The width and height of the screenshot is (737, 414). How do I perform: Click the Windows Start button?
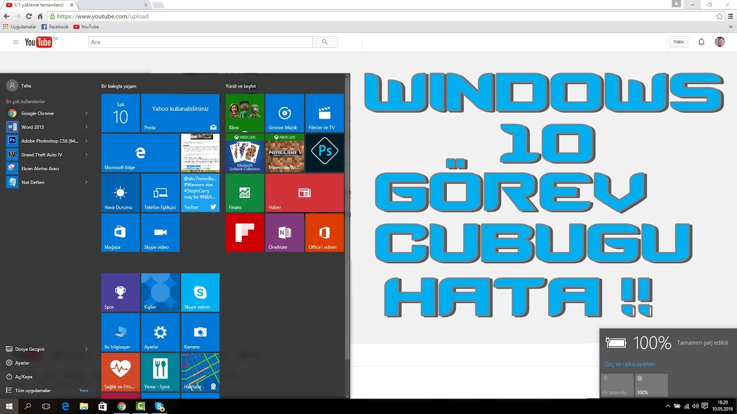tap(9, 406)
